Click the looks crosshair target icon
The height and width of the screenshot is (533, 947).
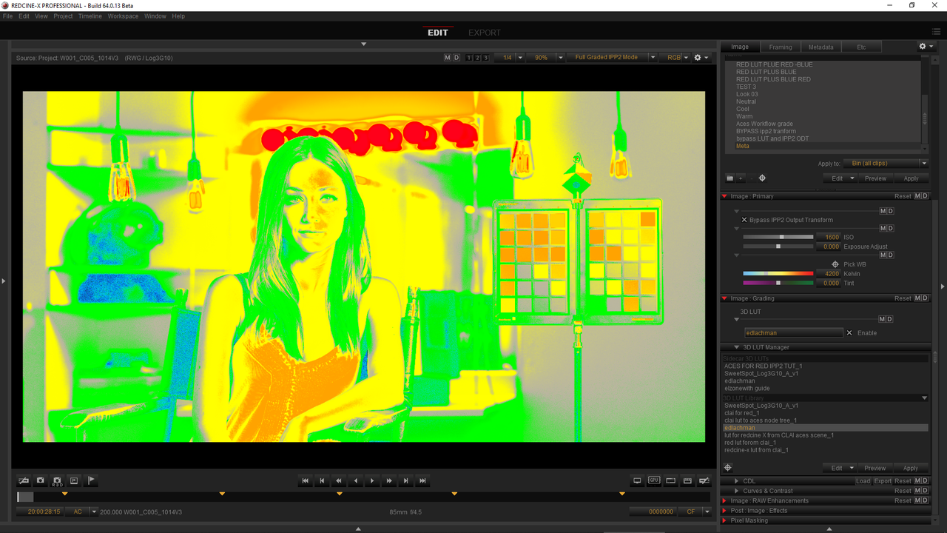762,178
